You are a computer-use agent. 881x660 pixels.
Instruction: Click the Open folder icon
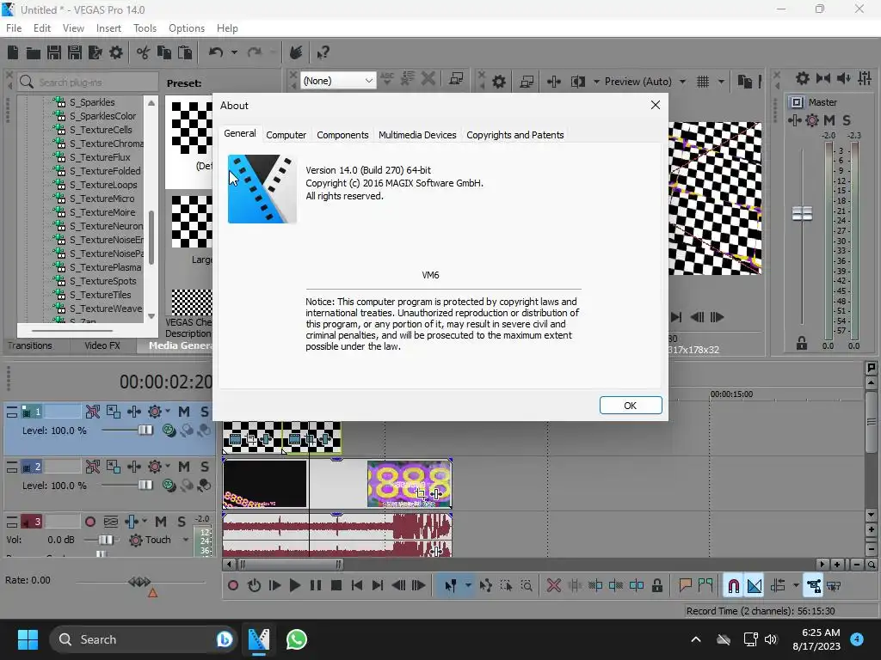(34, 52)
